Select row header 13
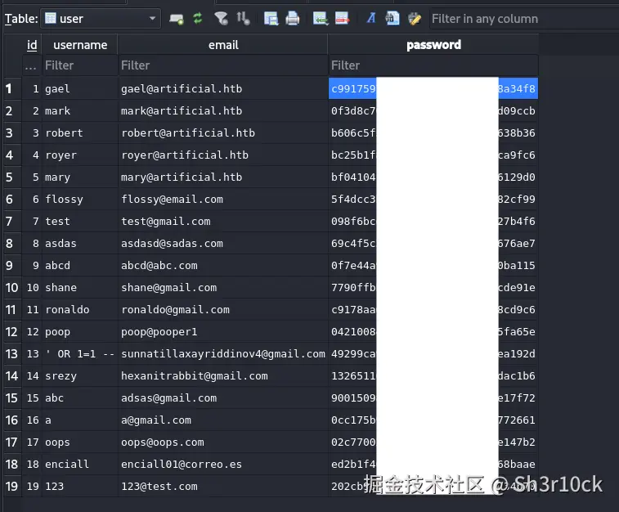The image size is (619, 512). tap(12, 353)
